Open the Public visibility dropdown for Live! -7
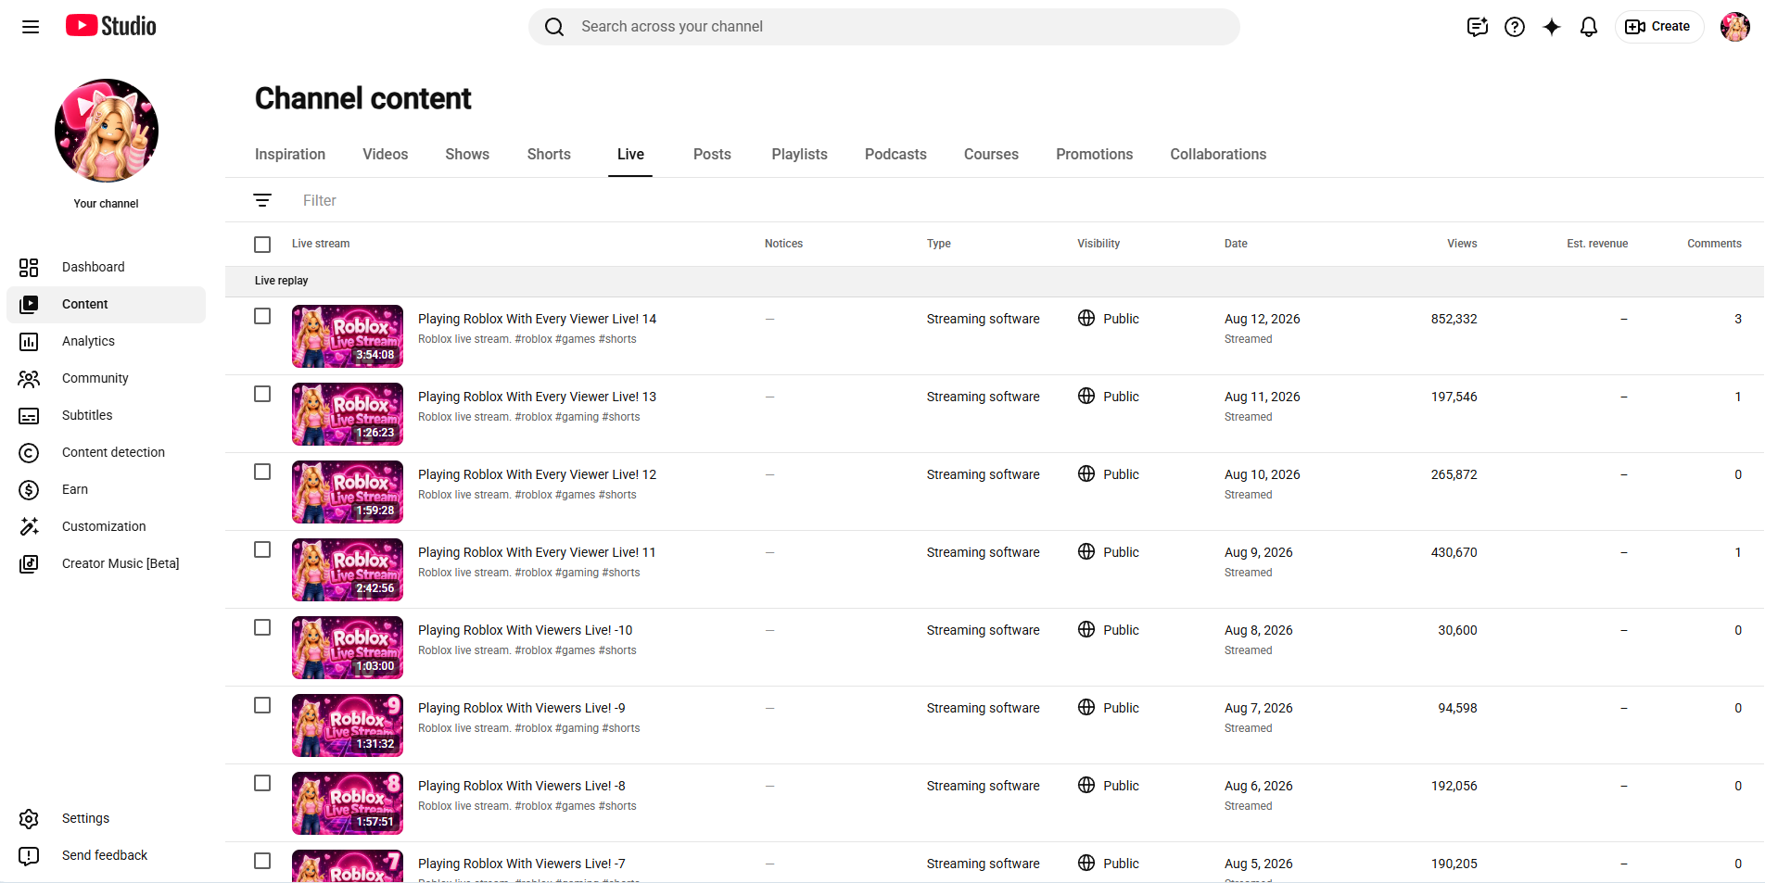1765x883 pixels. pos(1109,864)
